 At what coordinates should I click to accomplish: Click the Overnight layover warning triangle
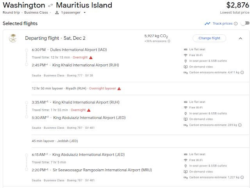pos(119,89)
